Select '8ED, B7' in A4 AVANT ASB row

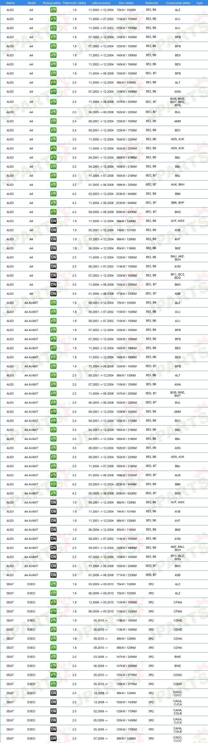pyautogui.click(x=151, y=575)
